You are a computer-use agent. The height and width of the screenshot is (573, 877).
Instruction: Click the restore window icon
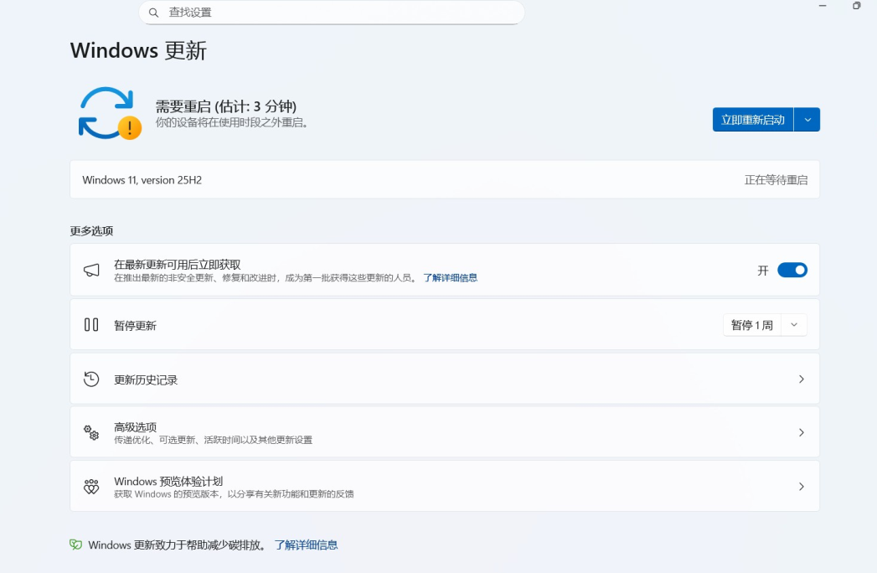point(856,6)
